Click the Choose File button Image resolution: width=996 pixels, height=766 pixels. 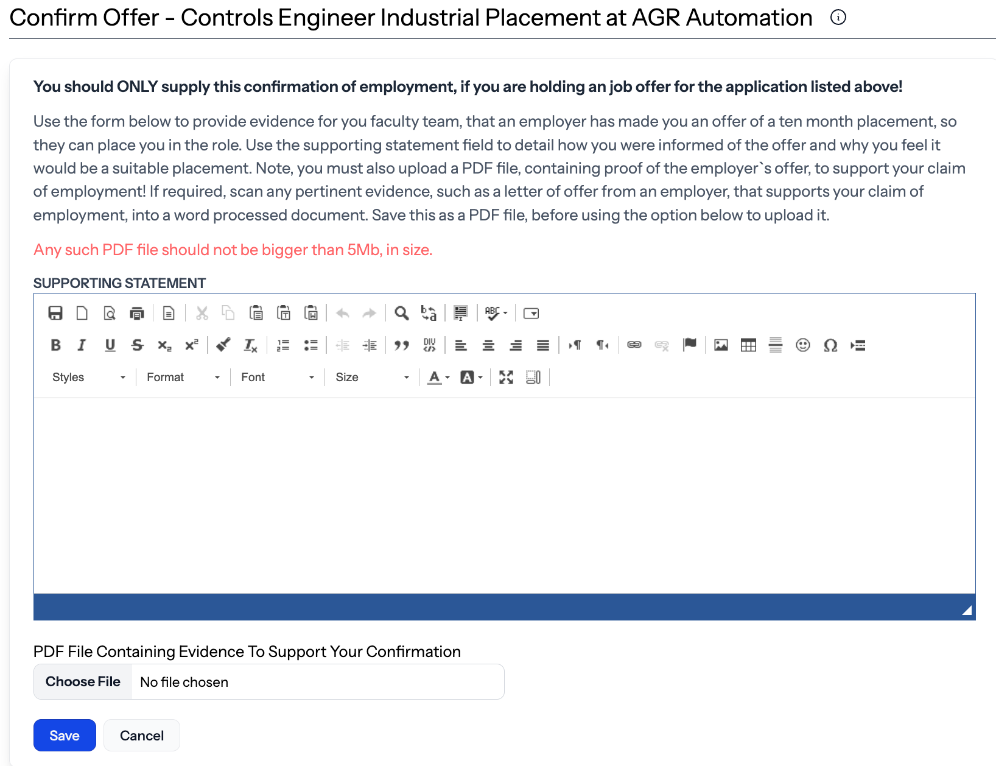[83, 682]
